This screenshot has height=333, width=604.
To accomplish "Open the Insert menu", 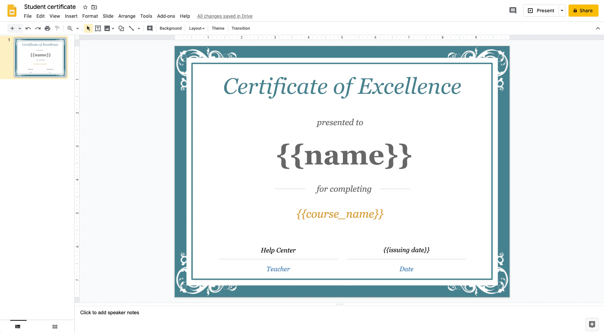I will pos(71,16).
